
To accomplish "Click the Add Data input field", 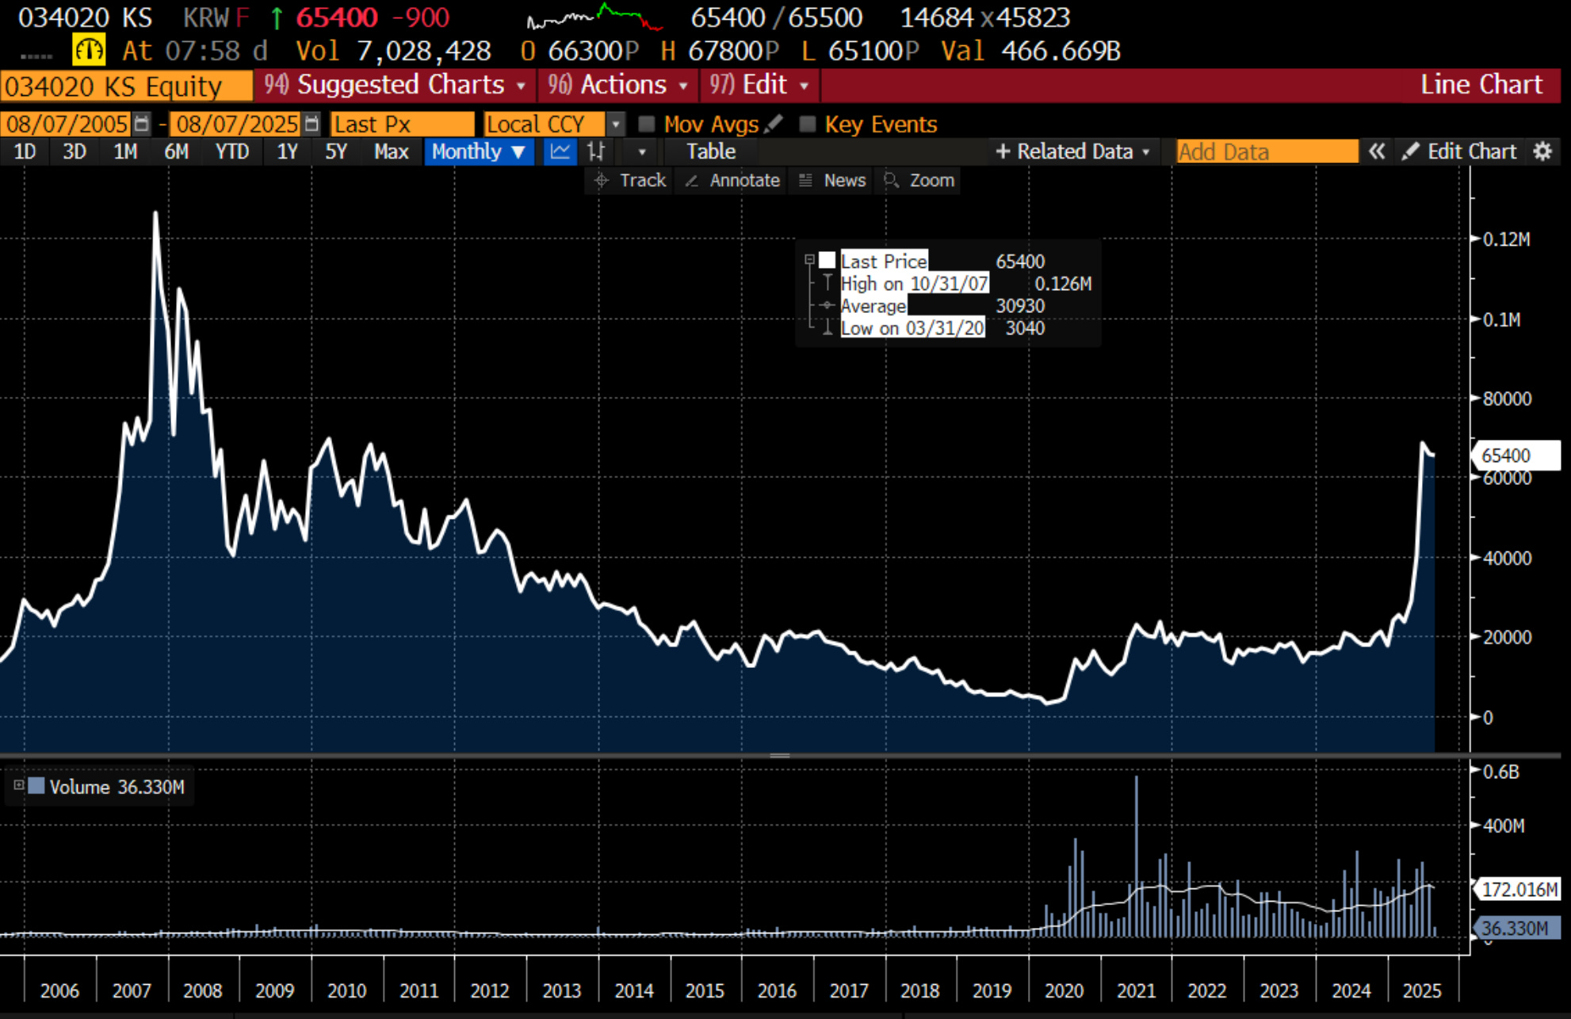I will 1266,151.
